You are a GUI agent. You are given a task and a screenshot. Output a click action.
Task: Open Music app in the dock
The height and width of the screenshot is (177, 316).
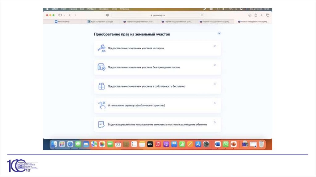coord(158,144)
